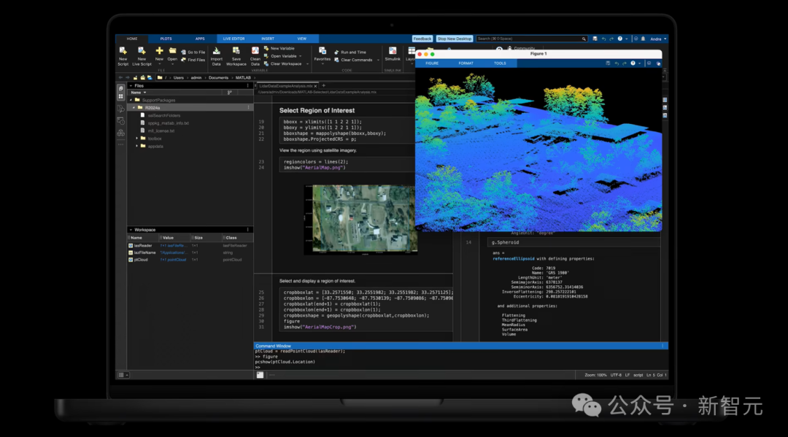This screenshot has height=437, width=788.
Task: Click the Save Workspace icon
Action: (x=236, y=56)
